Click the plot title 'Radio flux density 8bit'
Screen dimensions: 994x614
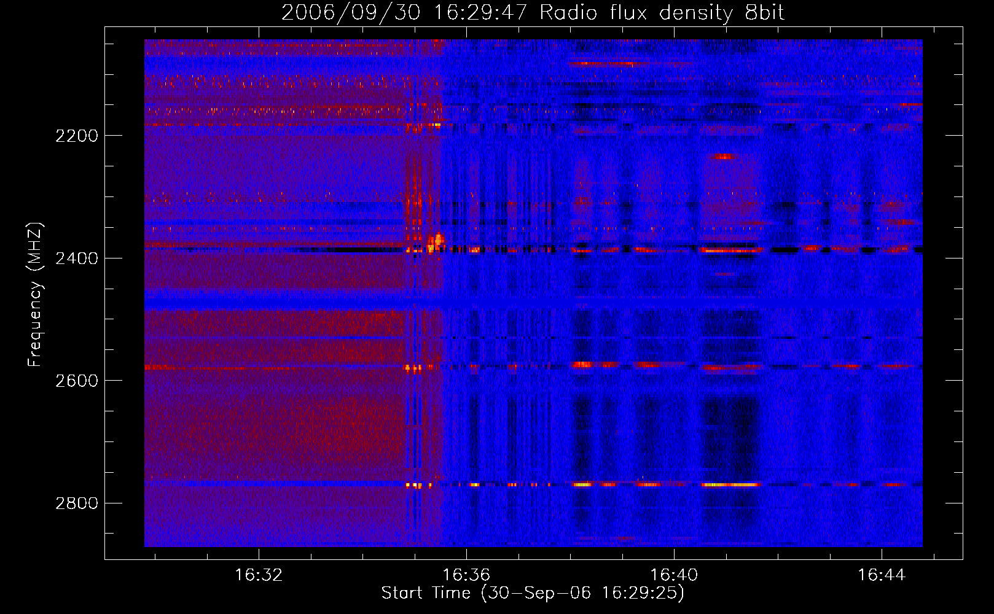click(x=662, y=13)
